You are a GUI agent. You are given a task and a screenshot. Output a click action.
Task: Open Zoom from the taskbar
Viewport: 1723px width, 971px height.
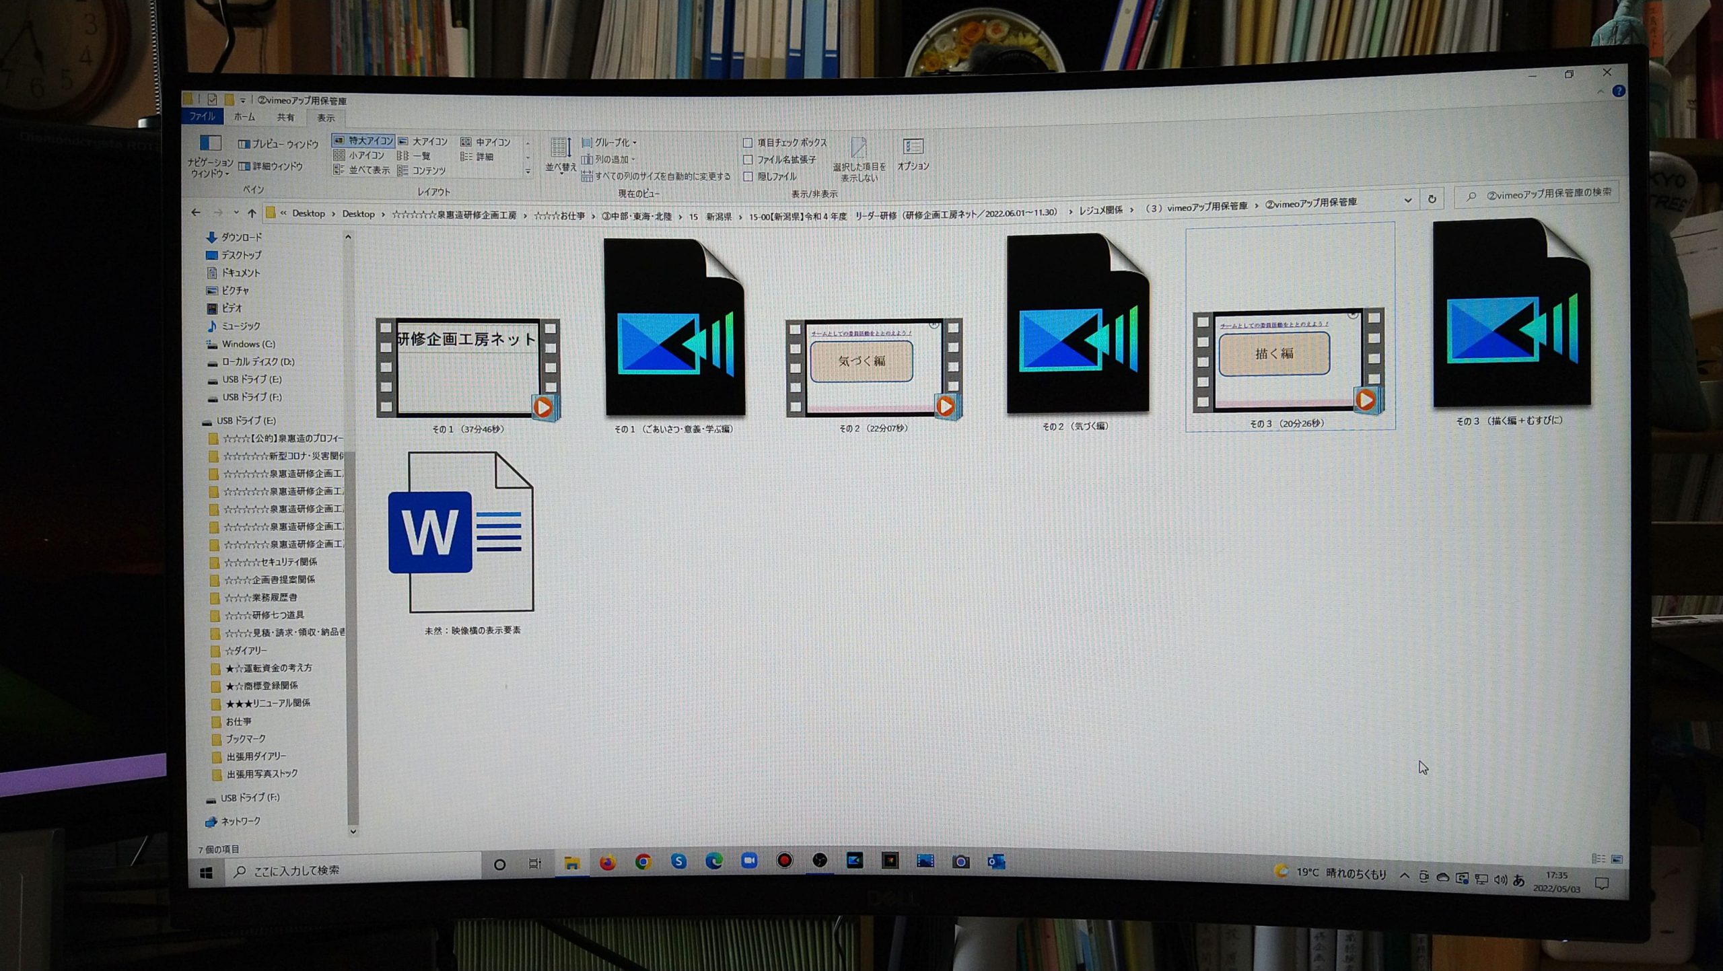point(749,861)
